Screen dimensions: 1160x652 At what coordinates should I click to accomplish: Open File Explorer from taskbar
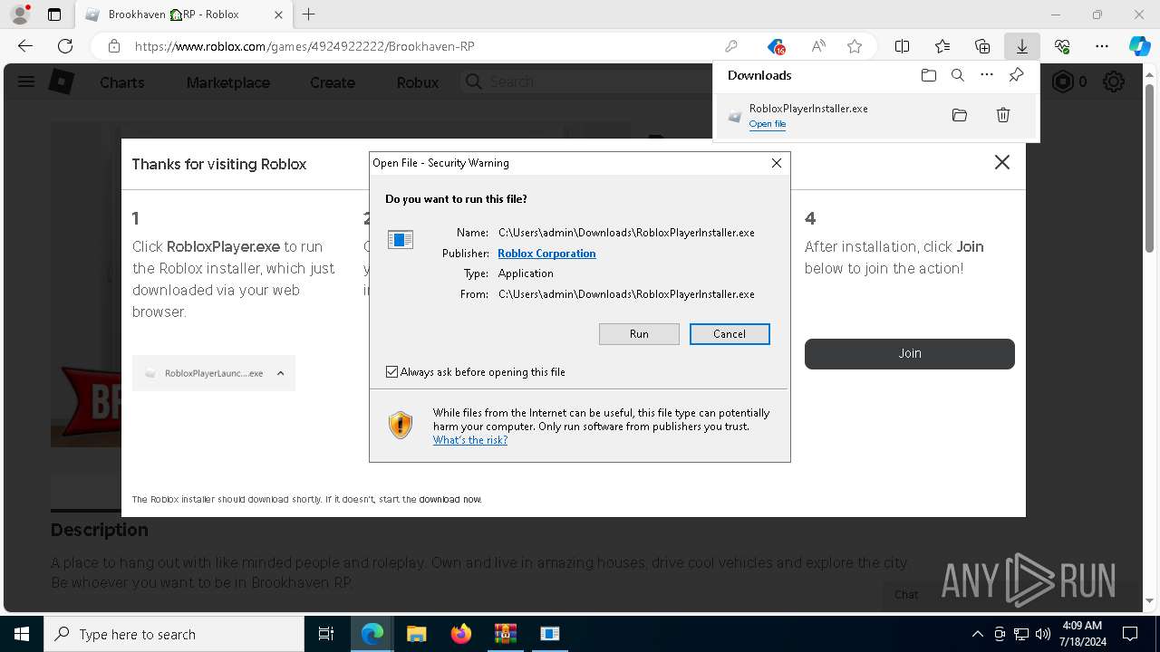point(416,634)
